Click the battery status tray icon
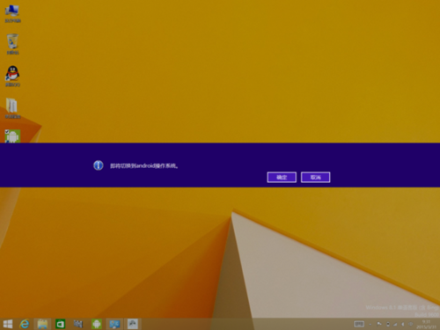 tap(388, 324)
